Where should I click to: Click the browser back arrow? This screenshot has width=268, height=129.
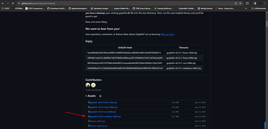(3, 3)
